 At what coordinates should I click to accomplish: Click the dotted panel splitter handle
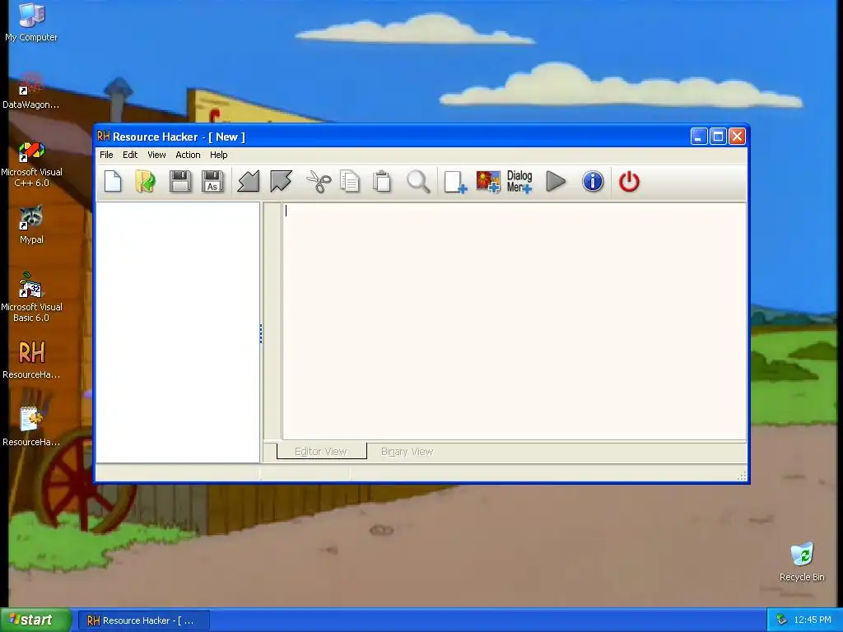pos(261,334)
